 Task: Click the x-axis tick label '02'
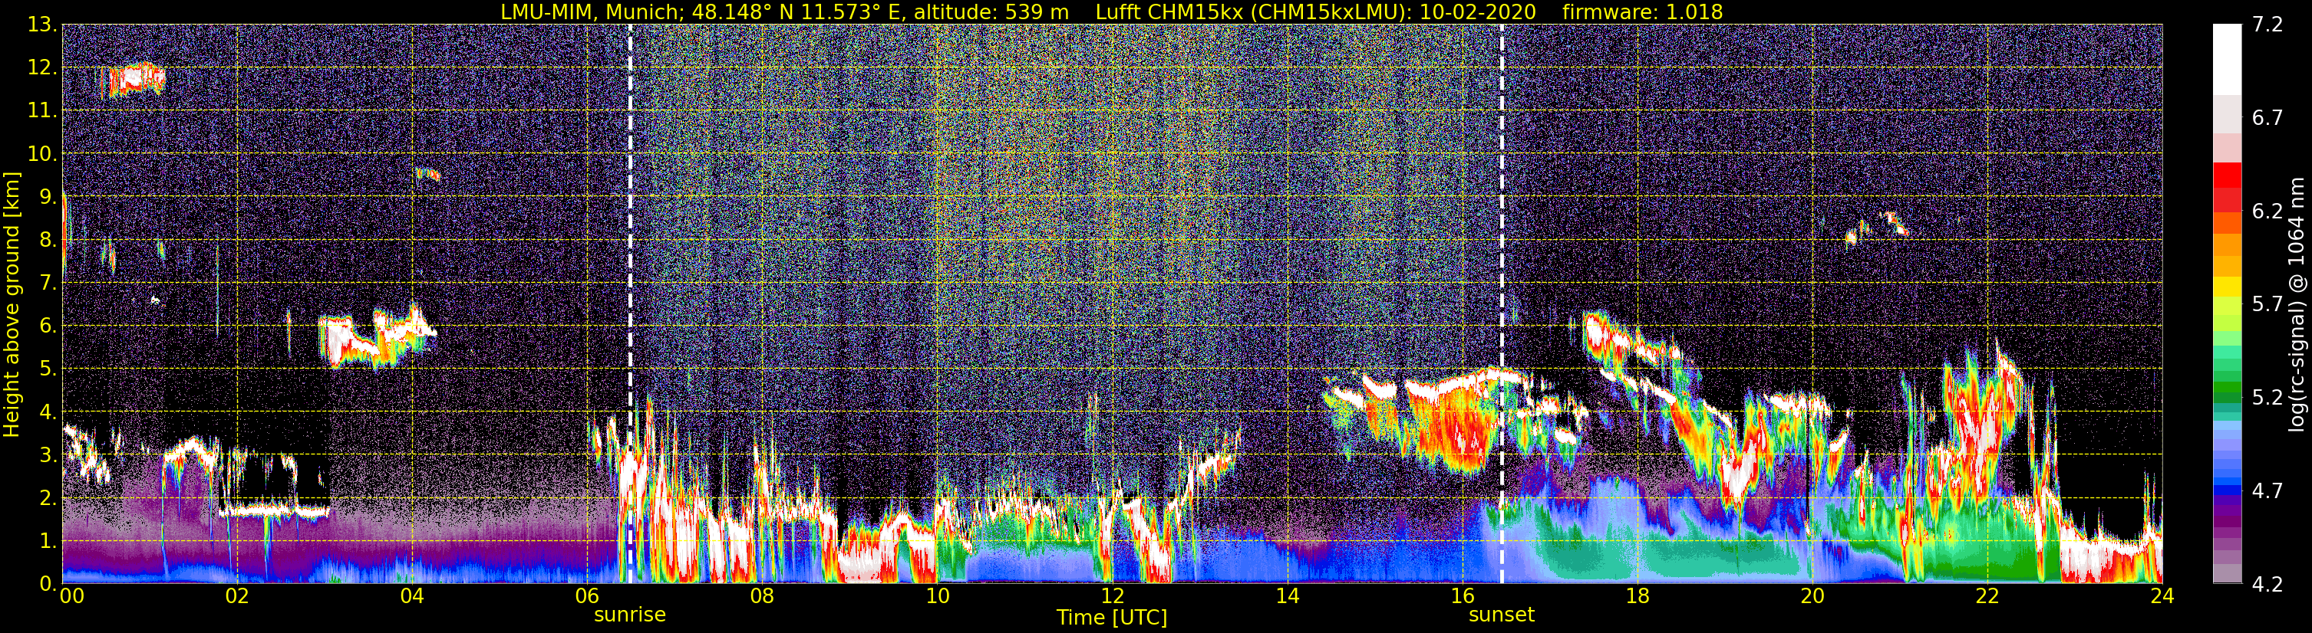(x=237, y=596)
